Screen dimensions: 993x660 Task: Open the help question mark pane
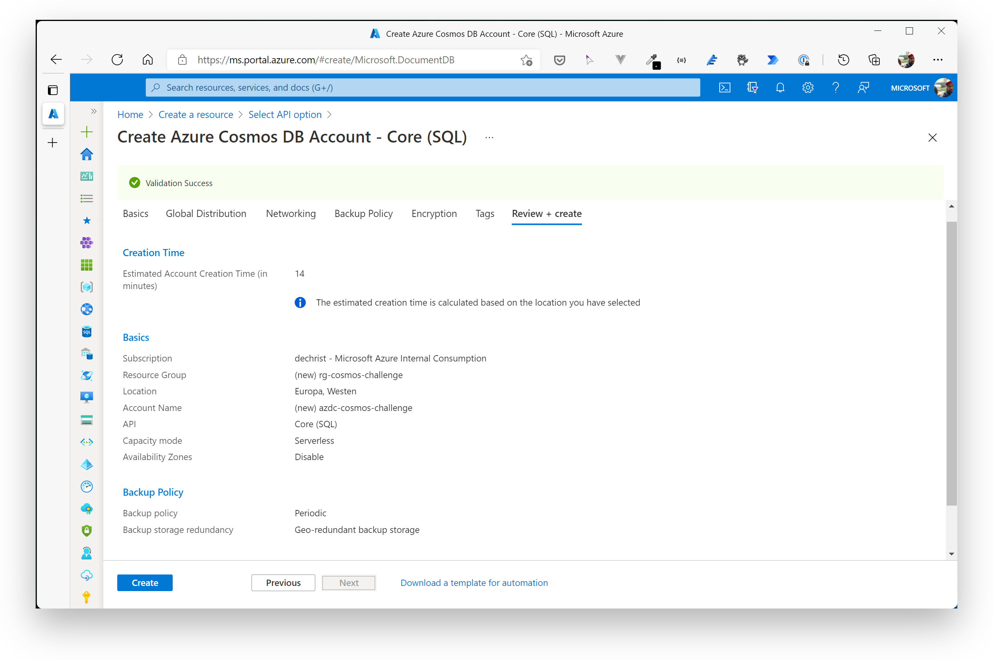835,87
